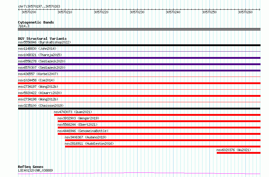
Task: Open variant esv2734198 (Wong2012b)
Action: [x=38, y=99]
